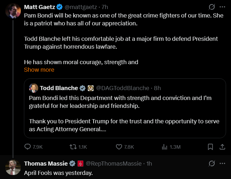Click government affiliation badge next to Todd Blanche

coord(91,88)
